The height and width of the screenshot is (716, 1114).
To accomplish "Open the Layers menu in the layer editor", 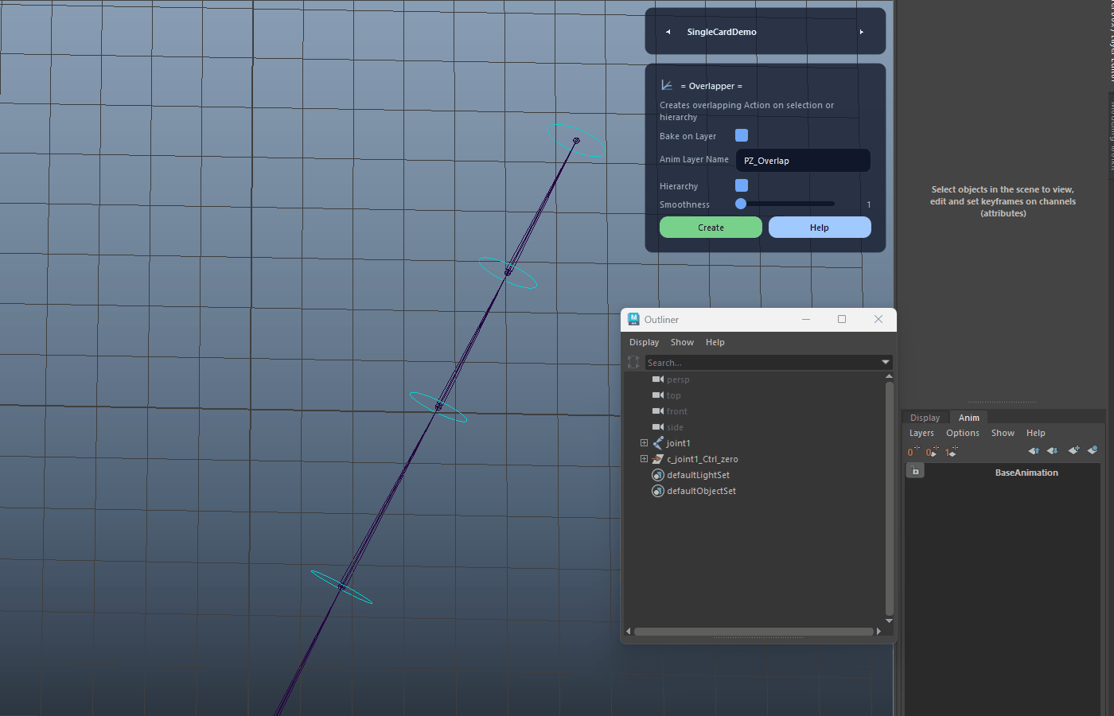I will tap(921, 433).
